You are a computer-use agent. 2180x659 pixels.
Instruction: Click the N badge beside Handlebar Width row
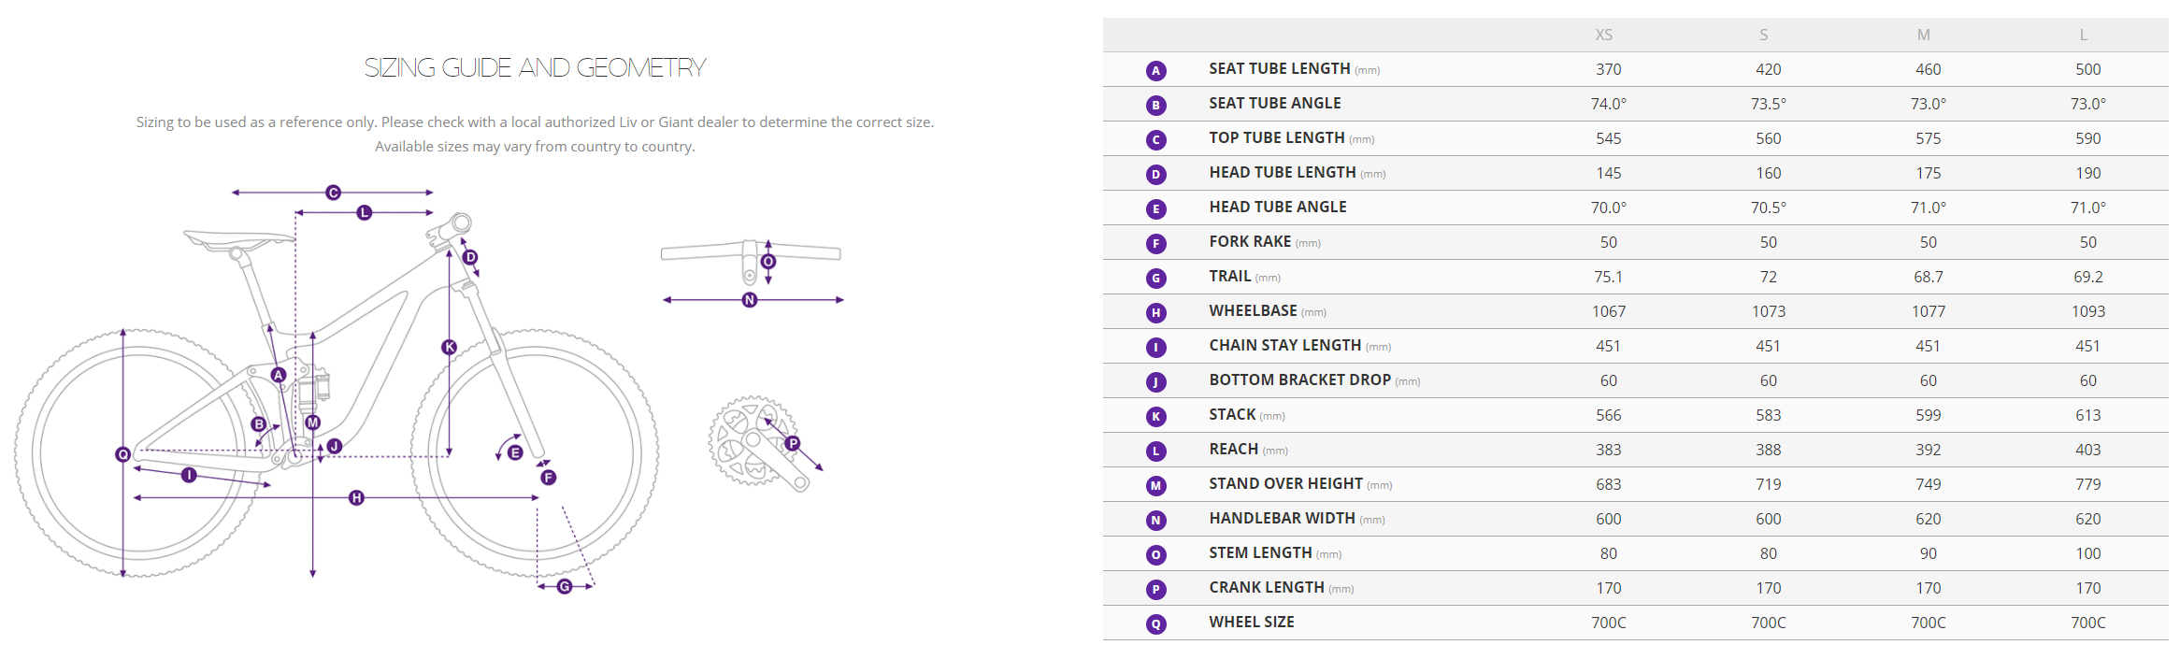tap(1156, 520)
